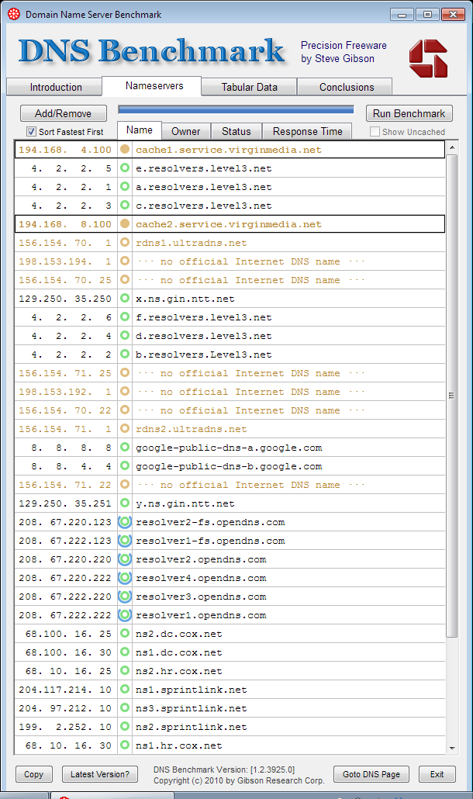
Task: Click the DNS Benchmark title logo
Action: tap(151, 51)
